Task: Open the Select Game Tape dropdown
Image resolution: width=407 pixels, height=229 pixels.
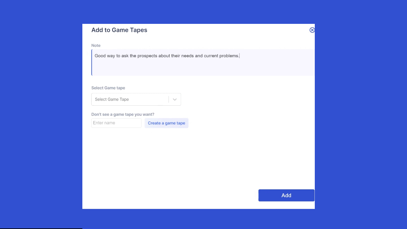Action: pyautogui.click(x=136, y=99)
